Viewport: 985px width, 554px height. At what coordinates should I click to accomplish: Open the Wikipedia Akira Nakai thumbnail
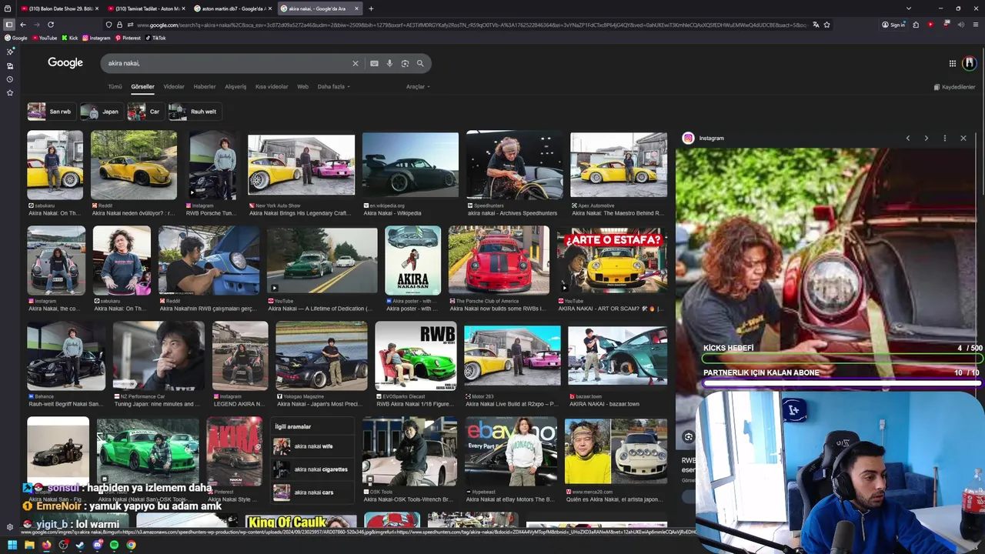coord(410,165)
